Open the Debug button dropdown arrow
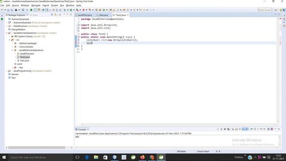 click(67, 10)
